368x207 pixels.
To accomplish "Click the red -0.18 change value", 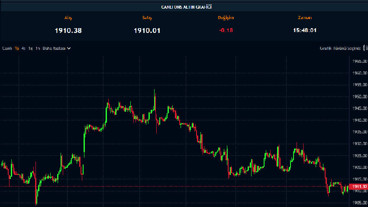I will coord(225,30).
